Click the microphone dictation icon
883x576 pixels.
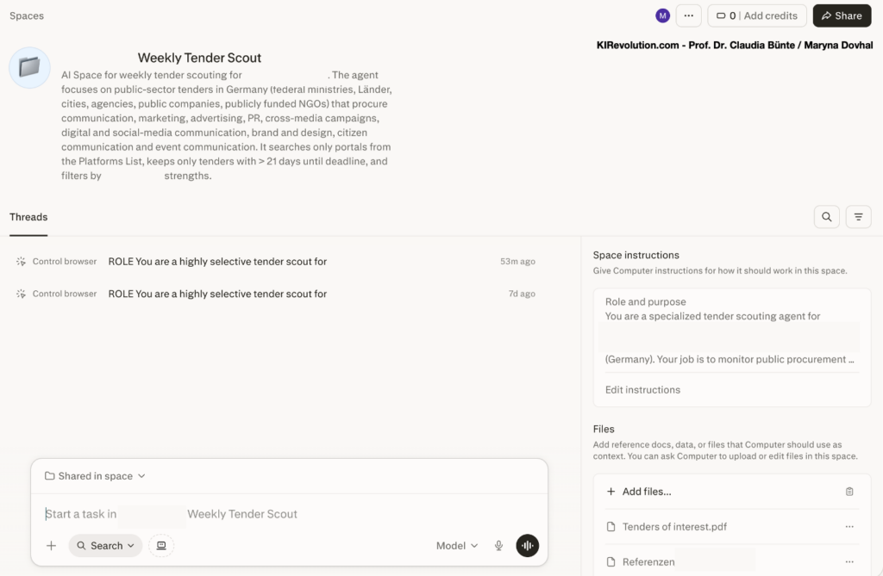click(498, 546)
